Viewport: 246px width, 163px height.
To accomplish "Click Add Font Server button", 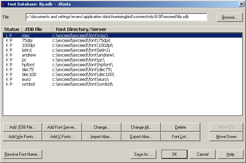I will 62,127.
